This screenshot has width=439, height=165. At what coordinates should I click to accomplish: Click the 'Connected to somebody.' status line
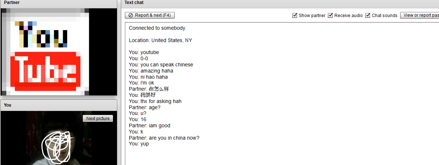click(x=157, y=28)
